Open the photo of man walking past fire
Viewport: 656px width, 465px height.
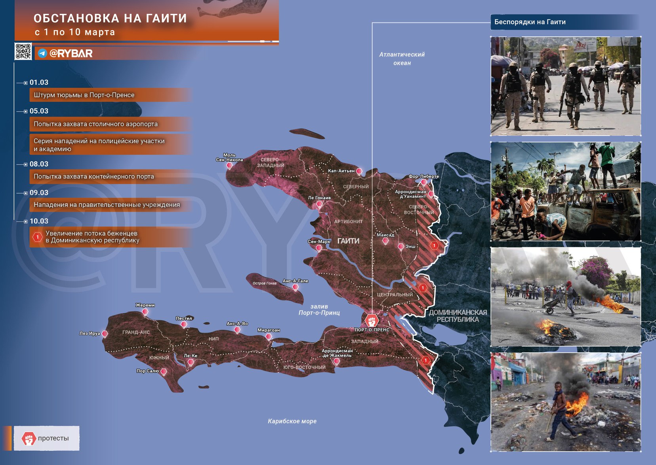coord(566,402)
